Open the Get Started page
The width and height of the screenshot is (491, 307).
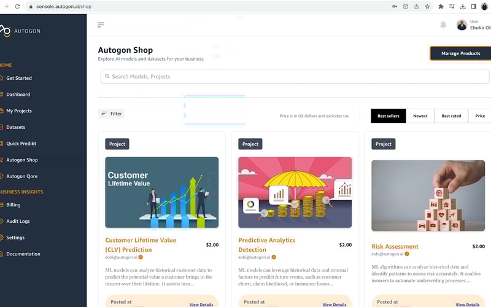coord(19,78)
